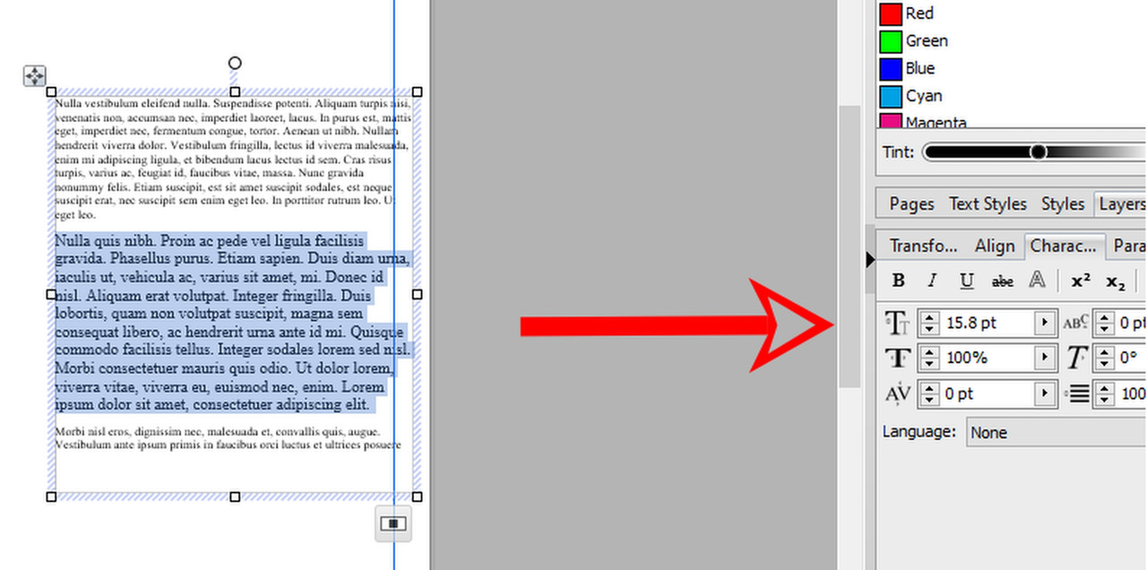Click the font size stepper arrows

point(930,323)
